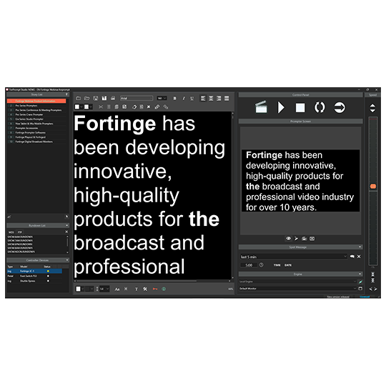Toggle underline formatting
Viewport: 386px width, 386px height.
[x=192, y=98]
